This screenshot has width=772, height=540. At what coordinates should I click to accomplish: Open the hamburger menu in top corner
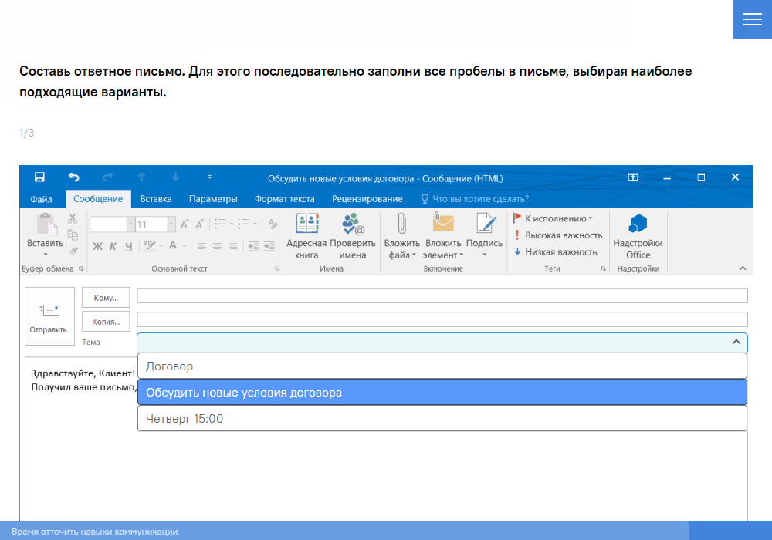(x=752, y=19)
